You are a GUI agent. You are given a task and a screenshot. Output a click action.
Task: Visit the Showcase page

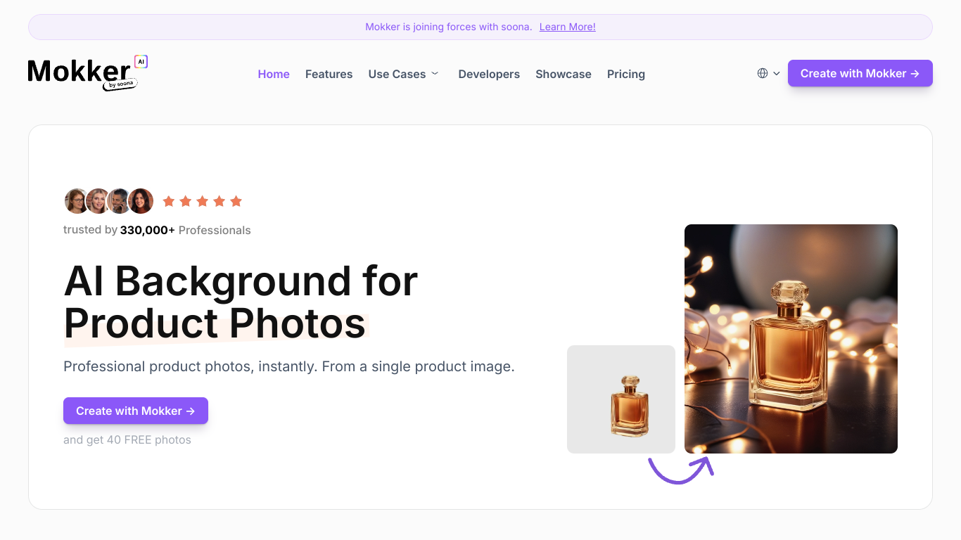564,74
